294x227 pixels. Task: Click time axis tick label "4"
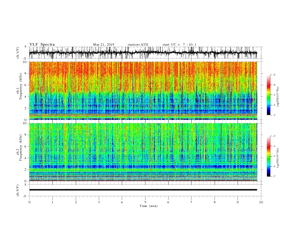122,202
